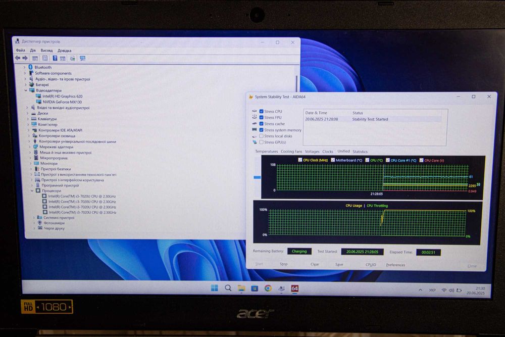The width and height of the screenshot is (505, 337).
Task: Expand the Клавіатури node
Action: pyautogui.click(x=28, y=119)
